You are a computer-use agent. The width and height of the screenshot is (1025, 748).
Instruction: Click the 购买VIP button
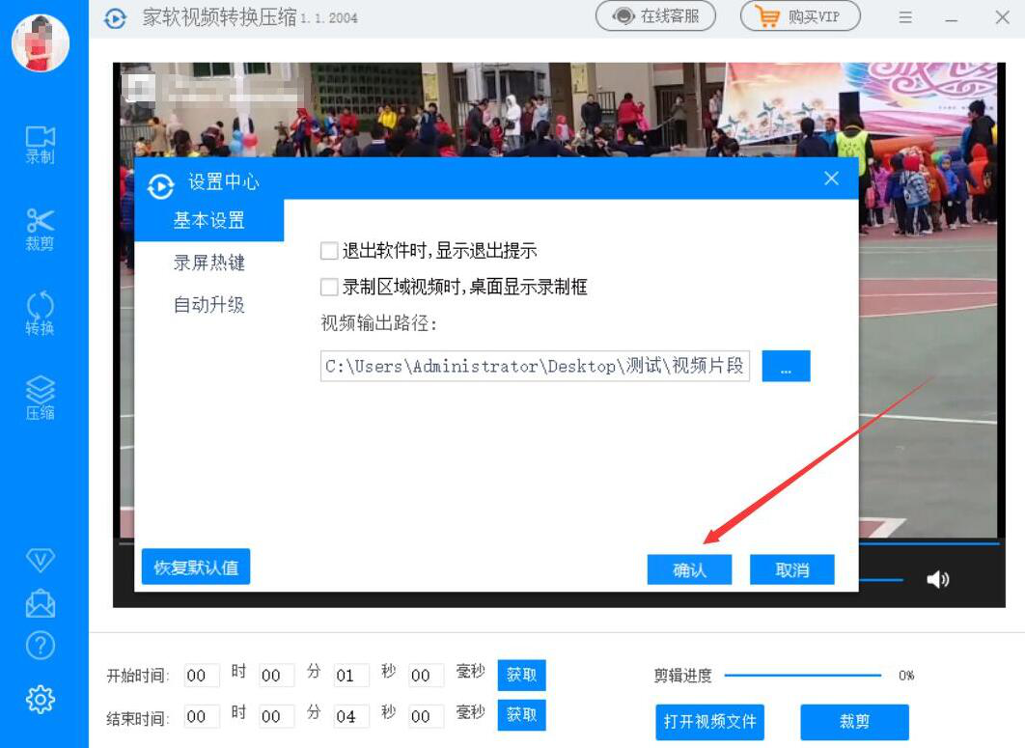[800, 16]
